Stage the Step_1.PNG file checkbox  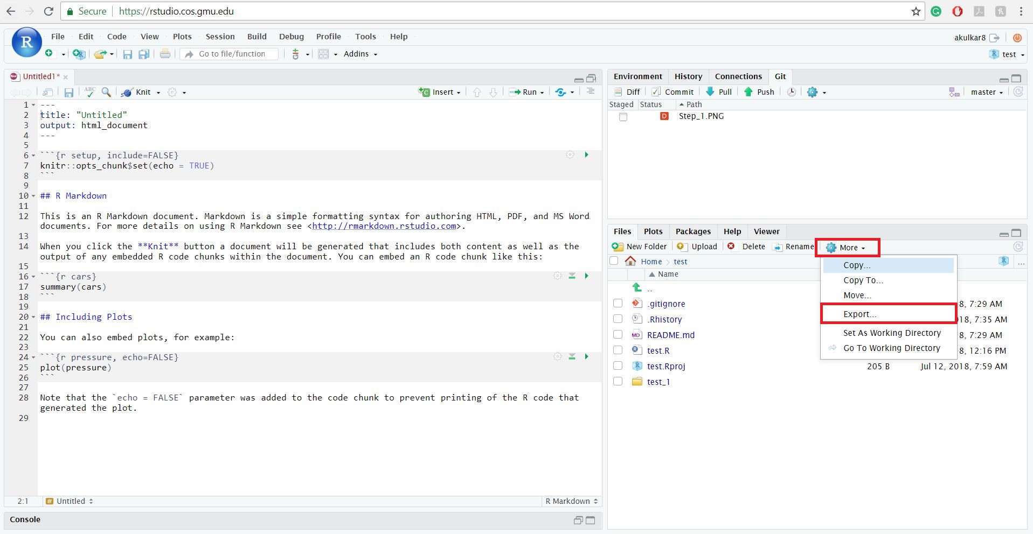tap(623, 117)
